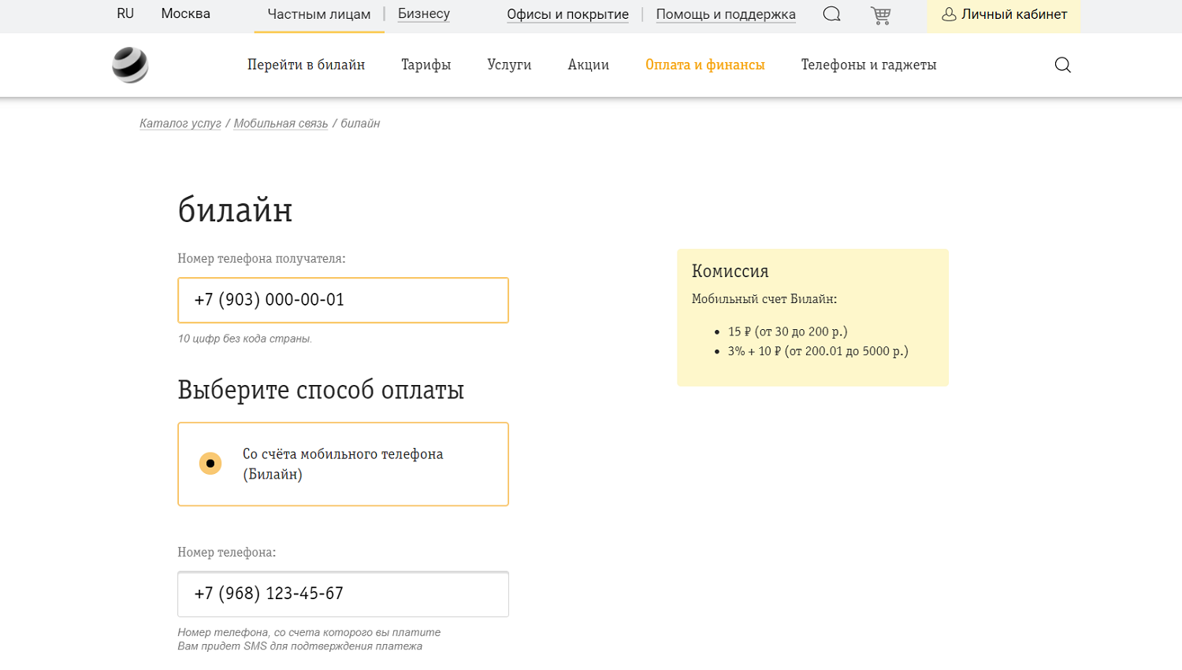Click 'Мобильный счет Билайн:' text
The width and height of the screenshot is (1182, 670).
pos(764,299)
